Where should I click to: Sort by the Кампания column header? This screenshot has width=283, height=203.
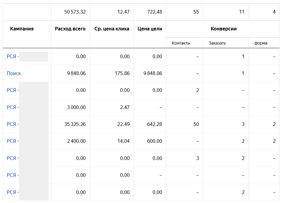(x=22, y=29)
